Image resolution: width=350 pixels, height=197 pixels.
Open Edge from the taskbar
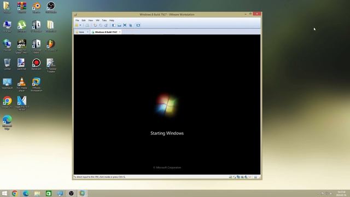click(x=26, y=193)
